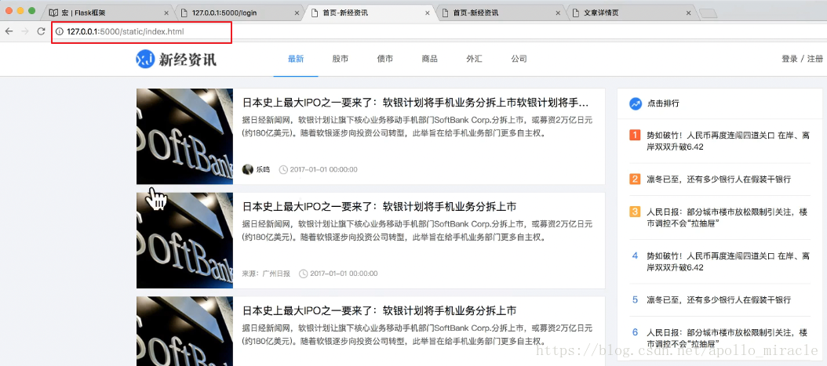The image size is (827, 366).
Task: Select the 最新 category
Action: click(296, 59)
